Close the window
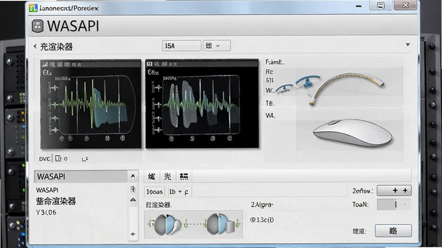Screen dimensions: 442x248 pyautogui.click(x=406, y=6)
